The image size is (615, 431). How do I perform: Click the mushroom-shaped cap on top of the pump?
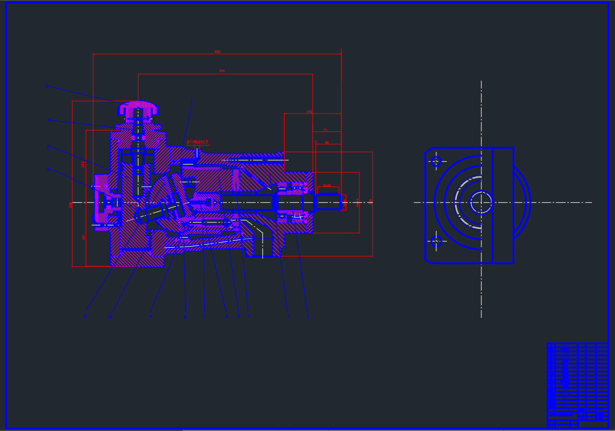click(138, 108)
